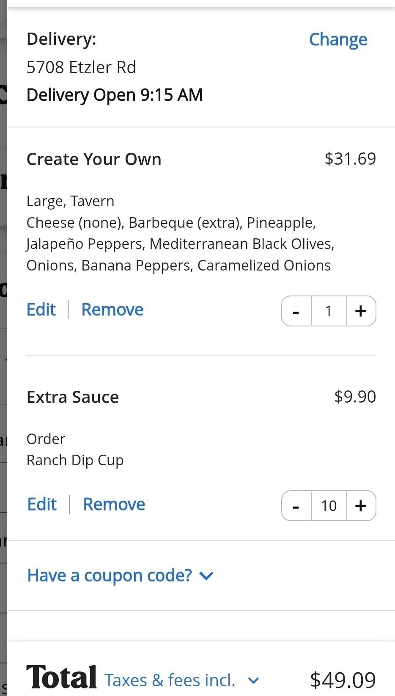Screen dimensions: 395x696
Task: Select the sauce quantity field showing 10
Action: click(x=329, y=505)
